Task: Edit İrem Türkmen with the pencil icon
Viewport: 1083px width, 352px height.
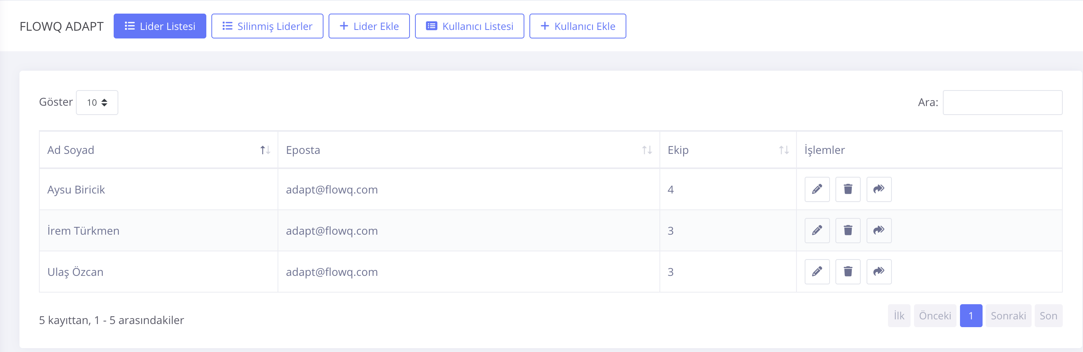Action: pos(817,230)
